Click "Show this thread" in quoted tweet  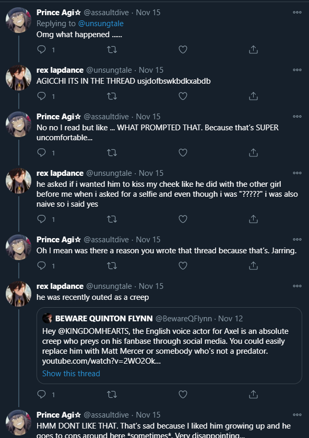click(x=71, y=374)
